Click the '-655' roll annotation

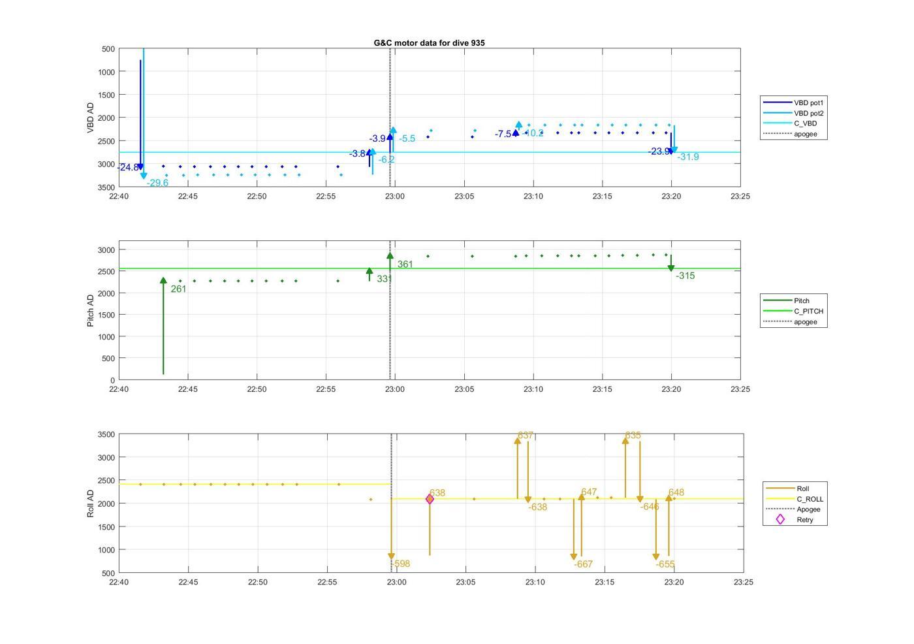tap(665, 564)
